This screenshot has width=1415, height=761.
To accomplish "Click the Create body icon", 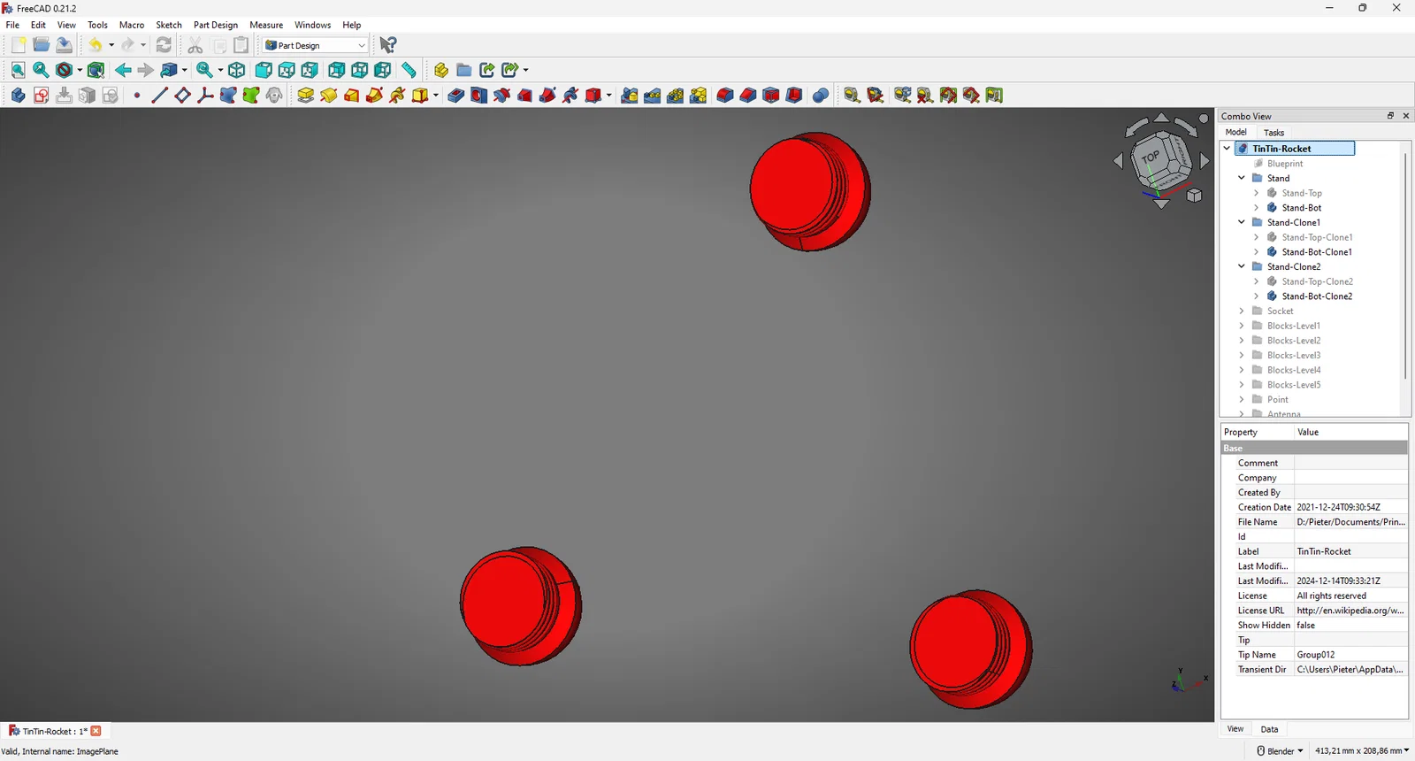I will tap(18, 96).
